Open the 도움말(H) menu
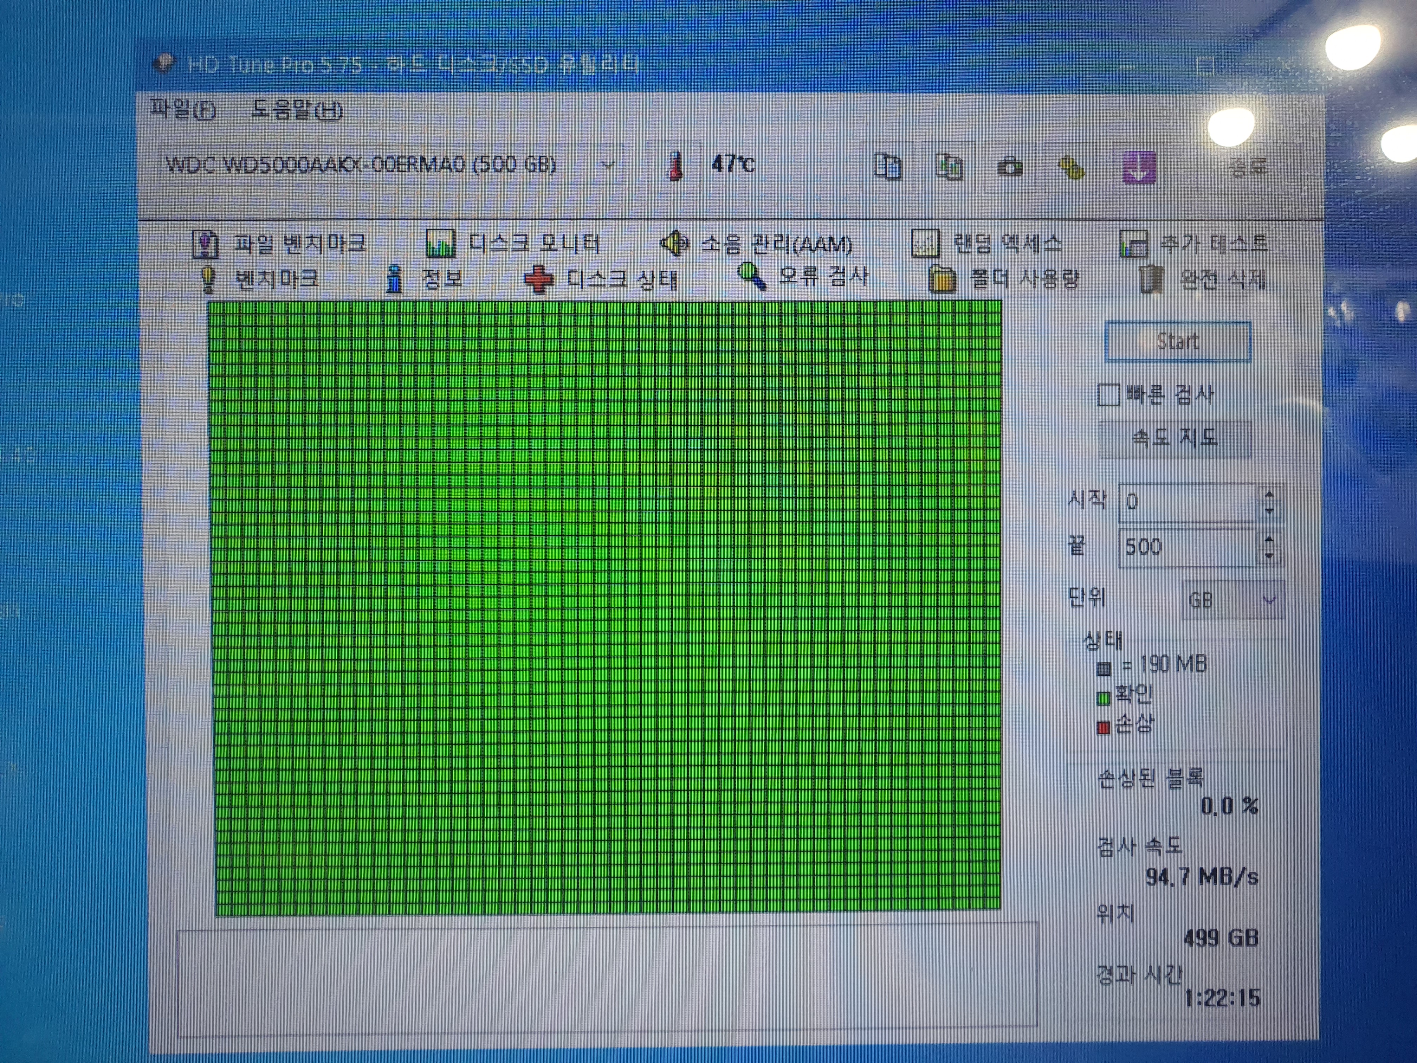 [x=297, y=110]
